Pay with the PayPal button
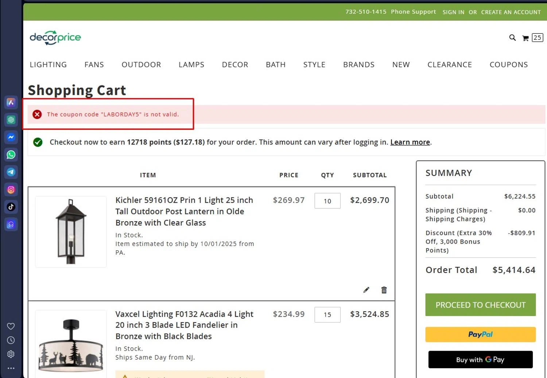Viewport: 547px width, 378px height. 481,335
